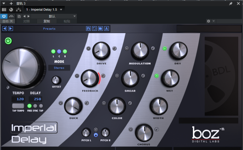
Task: Open the Imperial Delay 1.5 plugin dropdown
Action: point(61,9)
